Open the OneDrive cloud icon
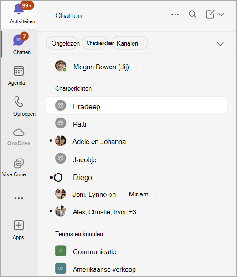 point(19,133)
